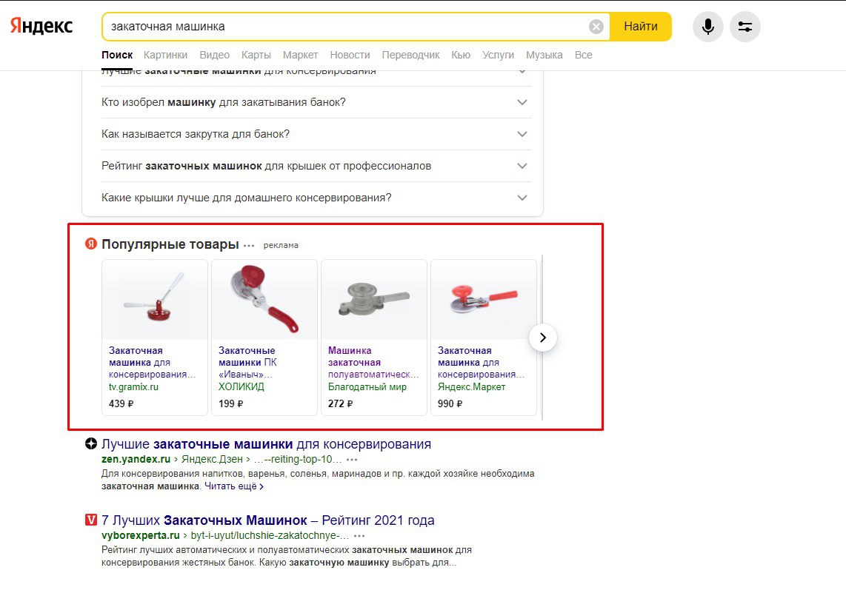
Task: Open the Музыка tab
Action: coord(544,55)
